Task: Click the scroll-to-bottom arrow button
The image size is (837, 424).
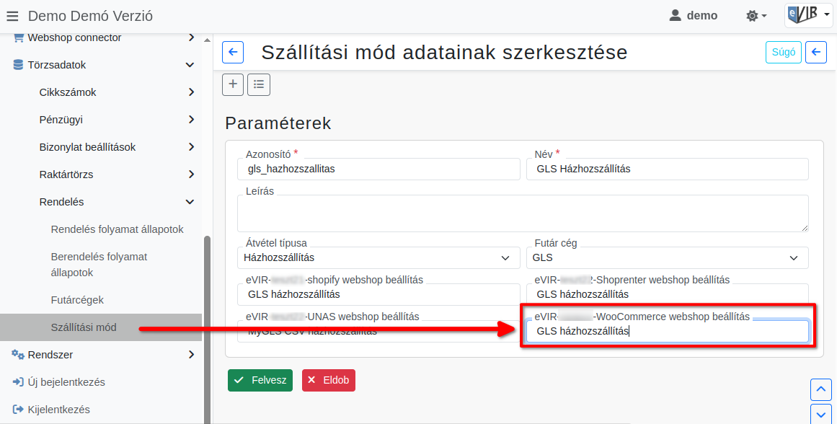Action: [821, 414]
